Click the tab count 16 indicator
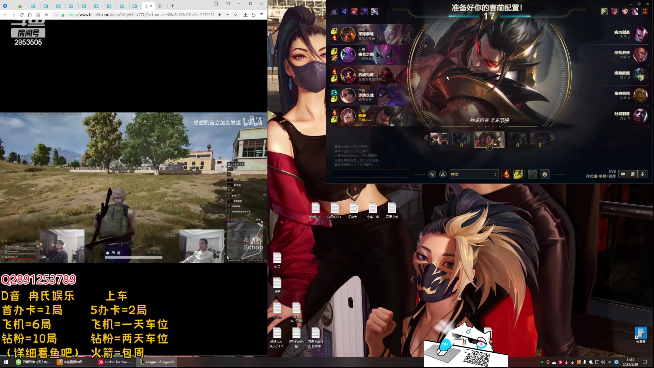 (x=216, y=4)
